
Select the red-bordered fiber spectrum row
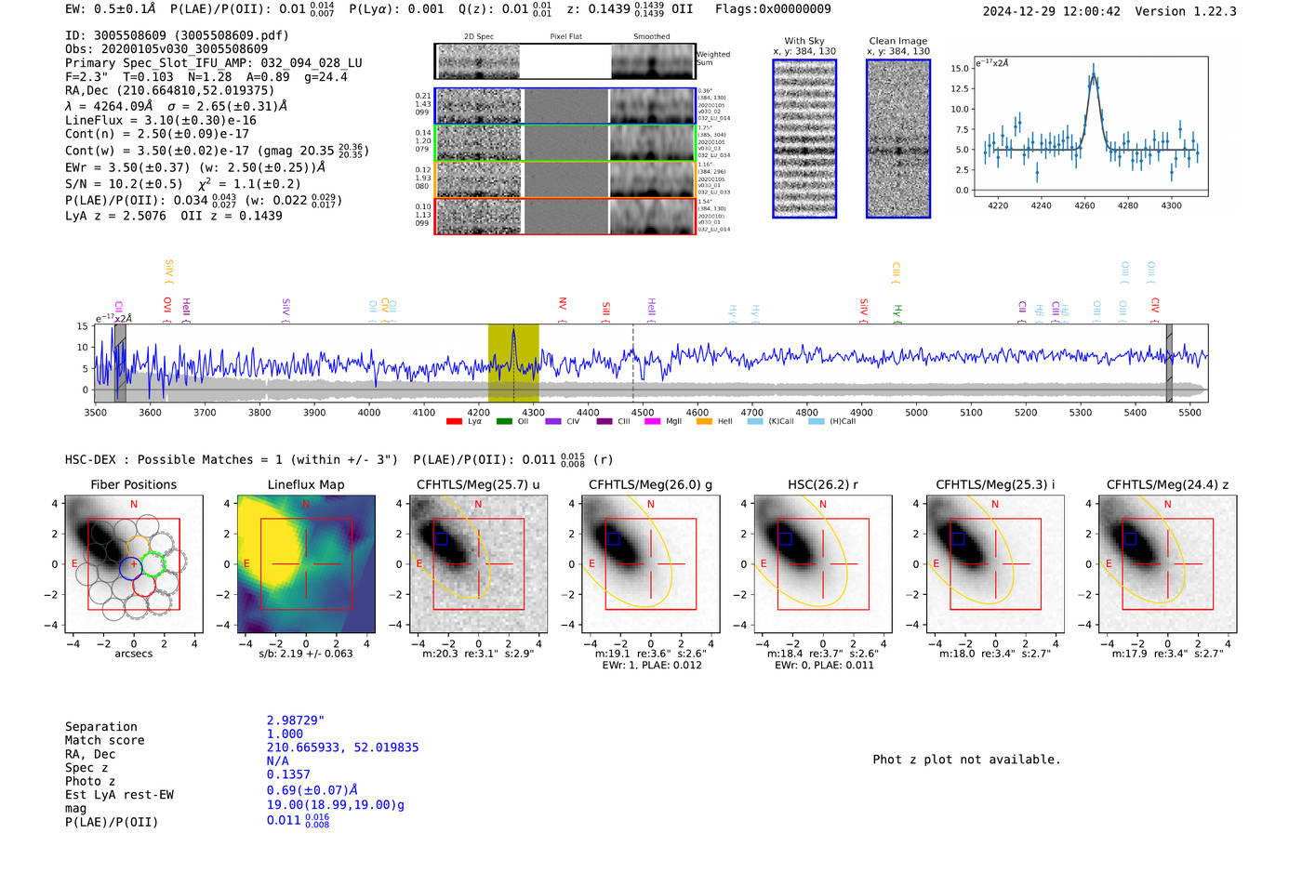(x=565, y=217)
